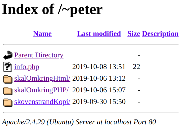Click the folder icon next to skalOmkringPHP
Screen dimensions: 191x133
coord(8,91)
